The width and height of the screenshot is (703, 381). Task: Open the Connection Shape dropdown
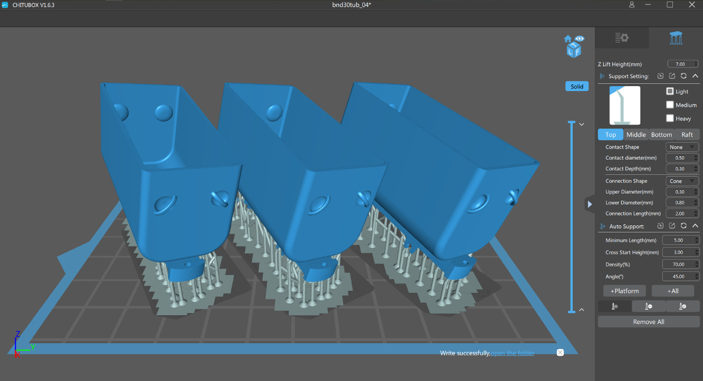[682, 181]
